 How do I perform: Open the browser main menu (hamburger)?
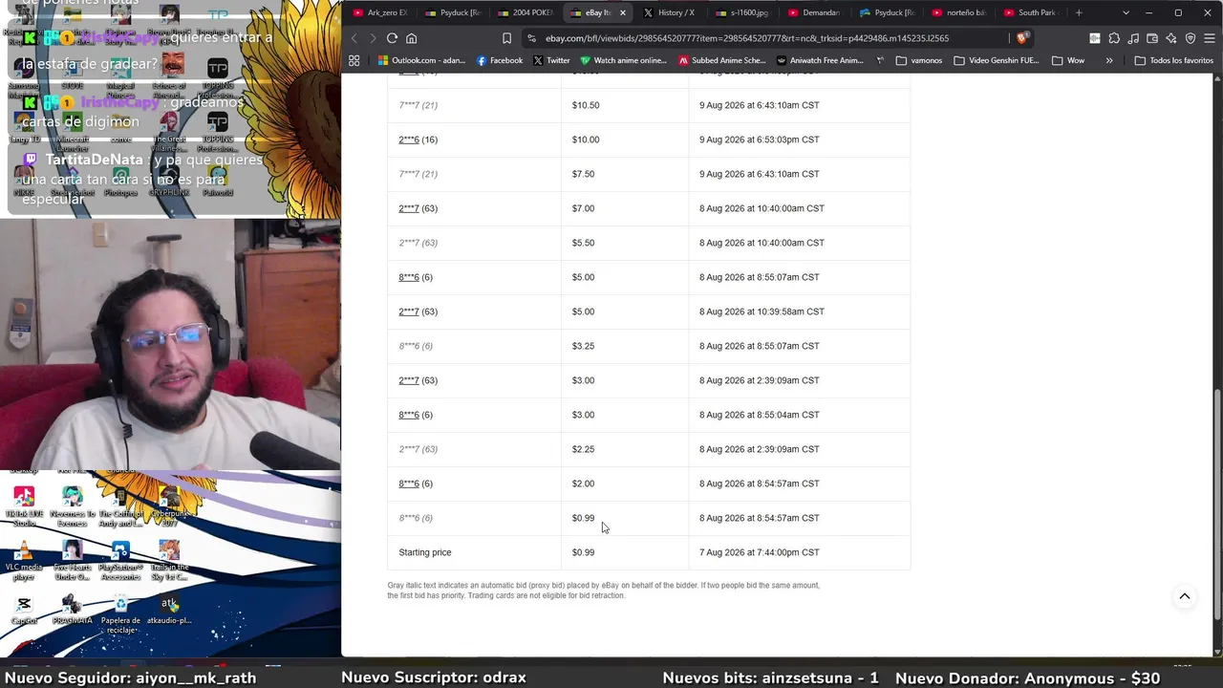pos(1209,38)
